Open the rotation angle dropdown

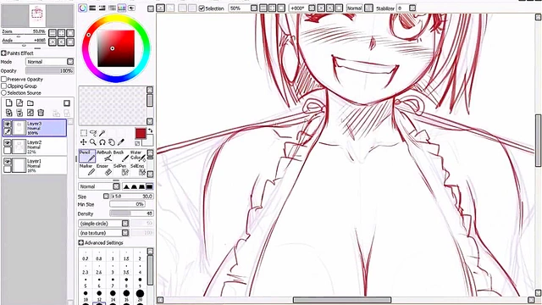[312, 8]
